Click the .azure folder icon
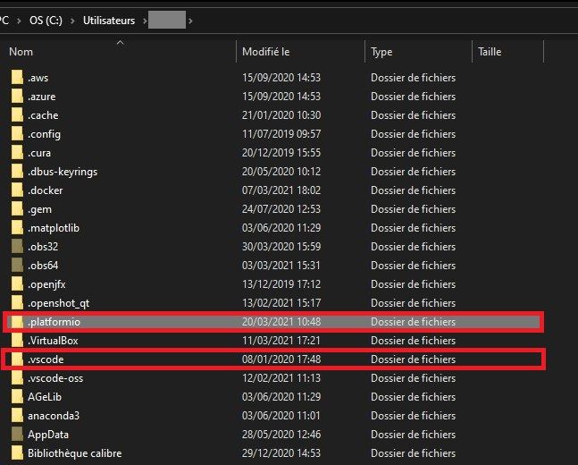The width and height of the screenshot is (578, 465). 17,97
